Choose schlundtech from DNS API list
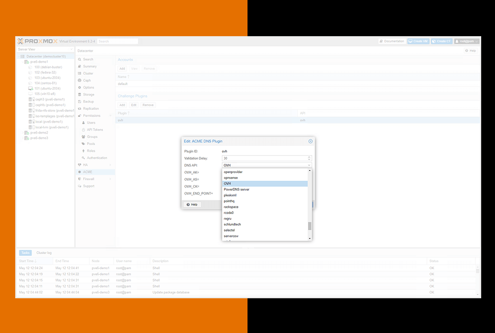The height and width of the screenshot is (333, 495). coord(265,225)
